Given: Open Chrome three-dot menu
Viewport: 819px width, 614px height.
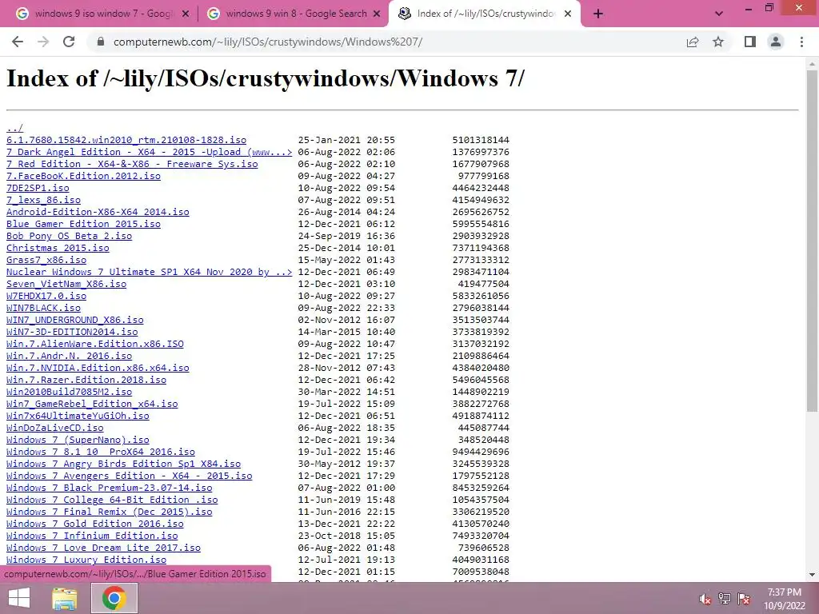Looking at the screenshot, I should tap(801, 42).
